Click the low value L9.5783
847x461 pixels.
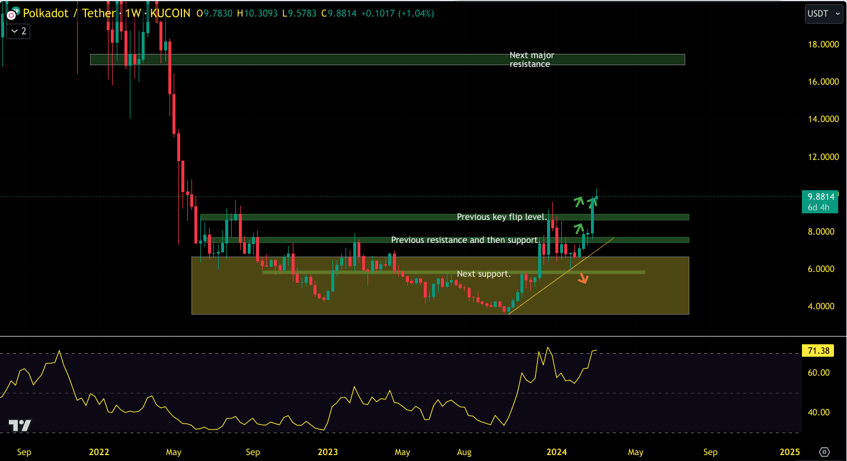coord(300,13)
